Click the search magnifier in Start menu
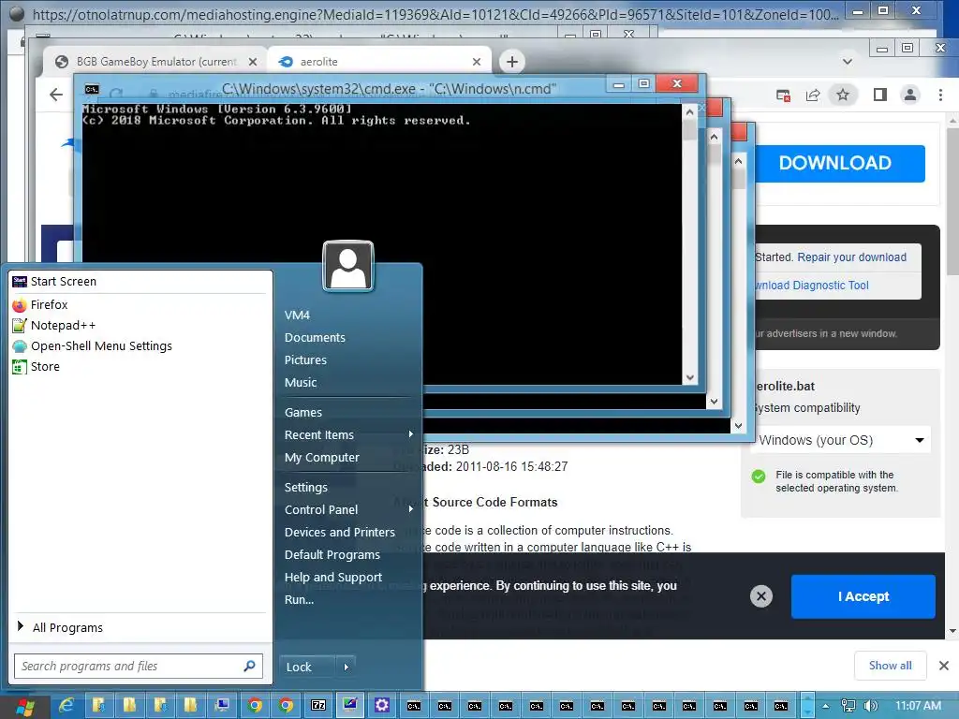959x719 pixels. pos(249,666)
